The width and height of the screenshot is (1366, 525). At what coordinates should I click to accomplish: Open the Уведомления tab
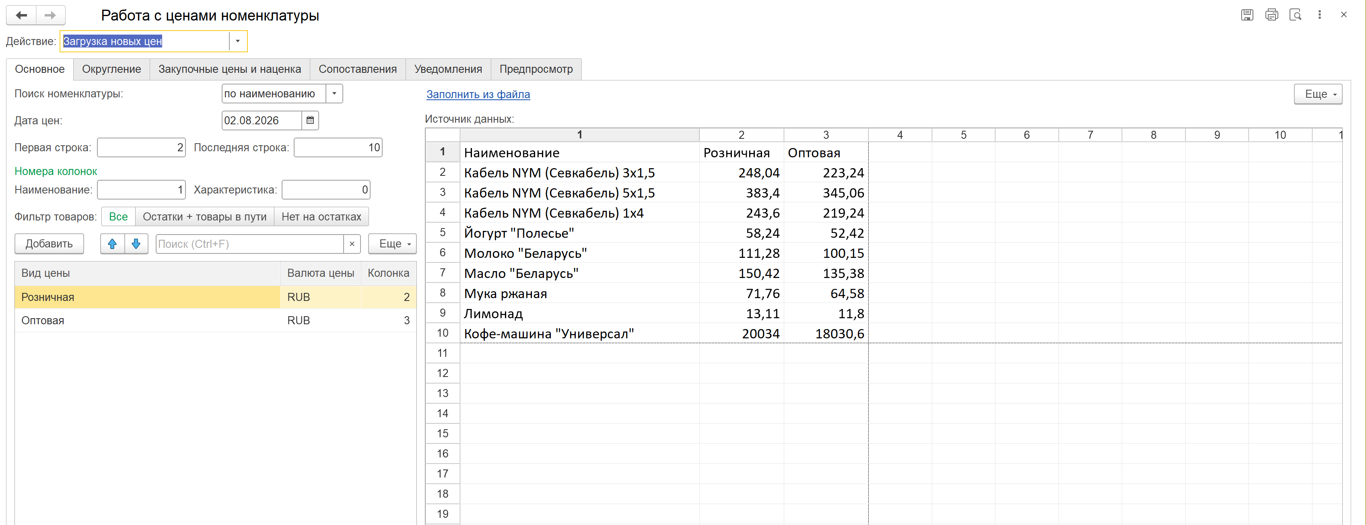[x=448, y=70]
